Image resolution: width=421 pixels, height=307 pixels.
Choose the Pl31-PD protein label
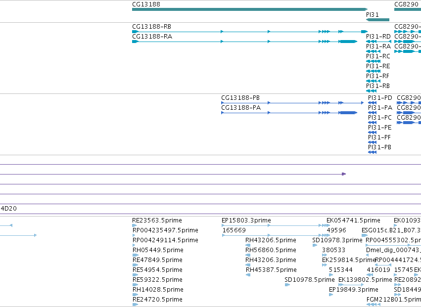(380, 98)
